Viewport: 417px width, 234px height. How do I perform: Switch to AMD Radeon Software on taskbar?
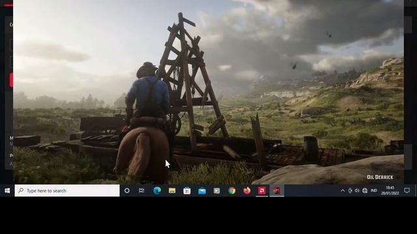click(x=262, y=190)
